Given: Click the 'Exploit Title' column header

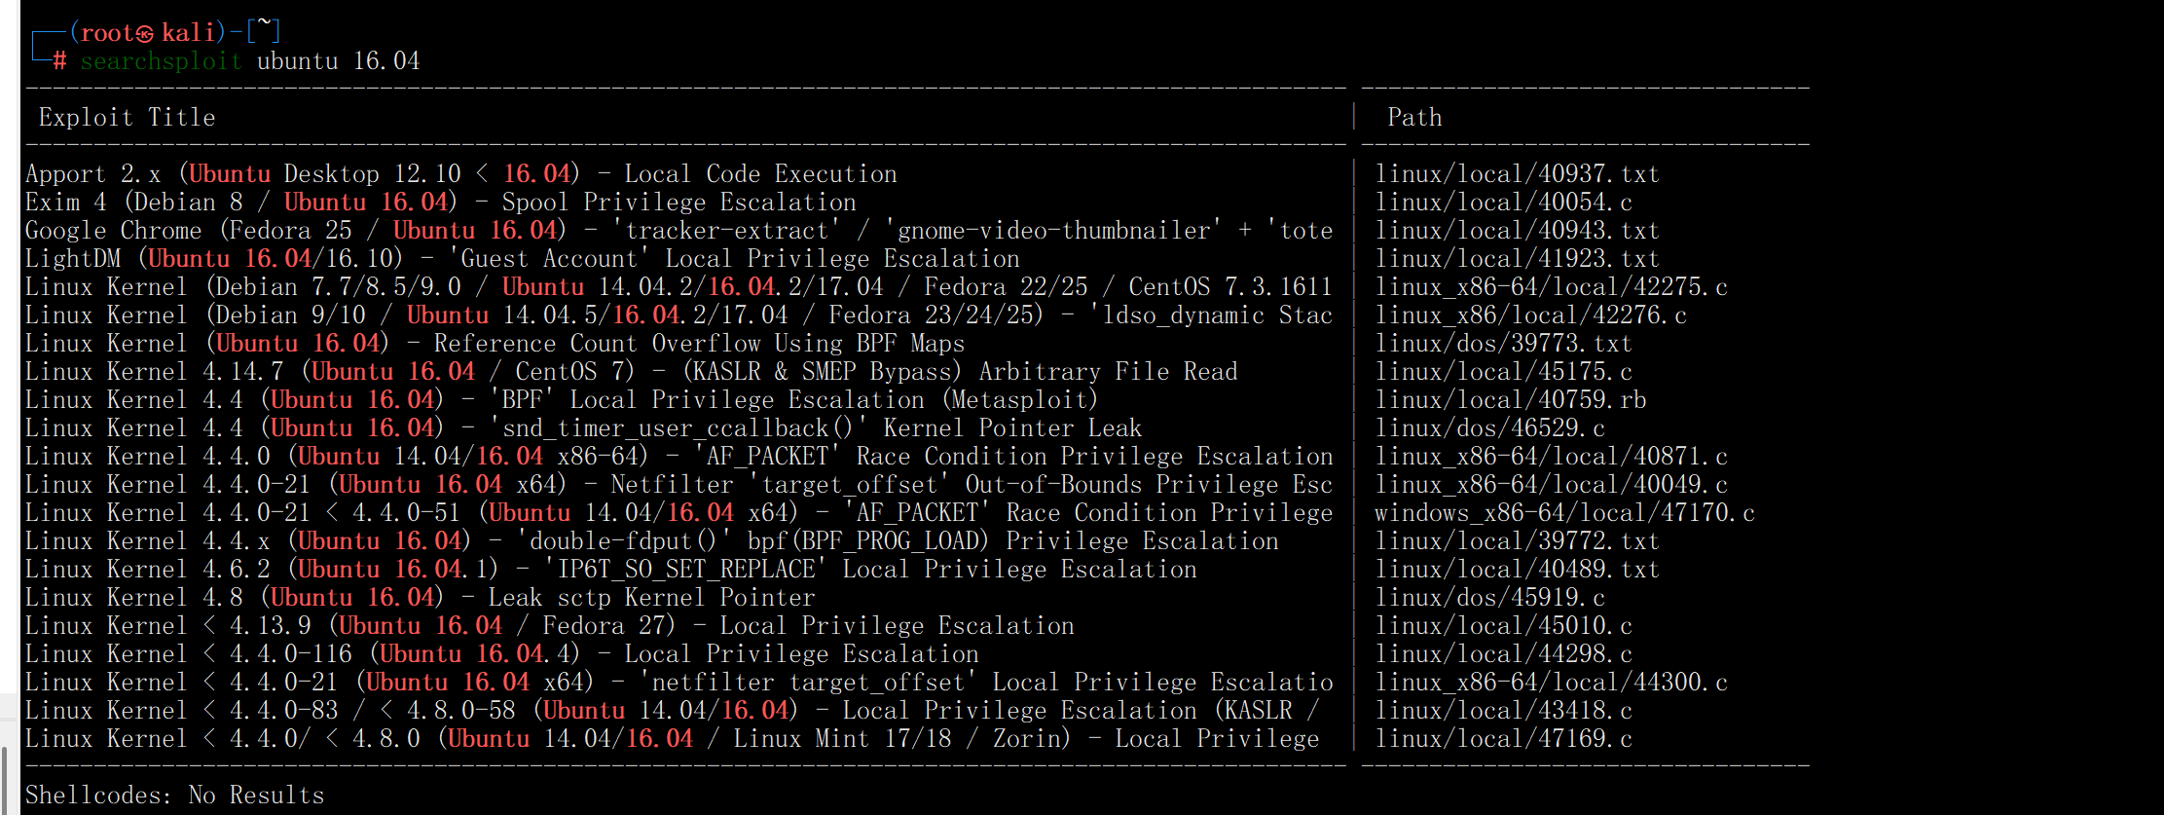Looking at the screenshot, I should [127, 118].
